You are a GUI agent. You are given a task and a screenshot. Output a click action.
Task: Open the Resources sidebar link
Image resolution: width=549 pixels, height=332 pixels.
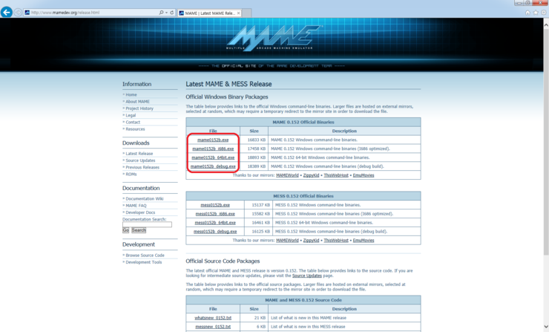[135, 129]
